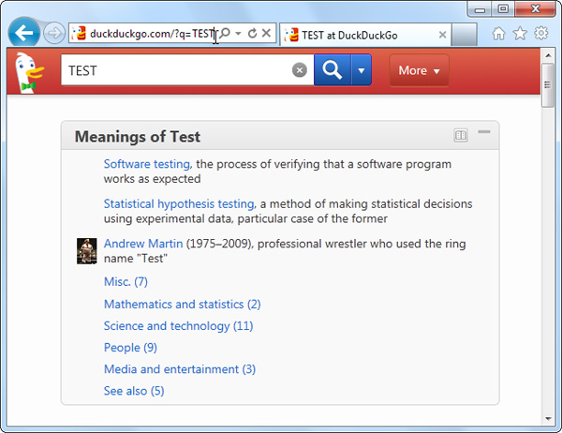Open the More dropdown menu
The height and width of the screenshot is (433, 562).
tap(419, 70)
